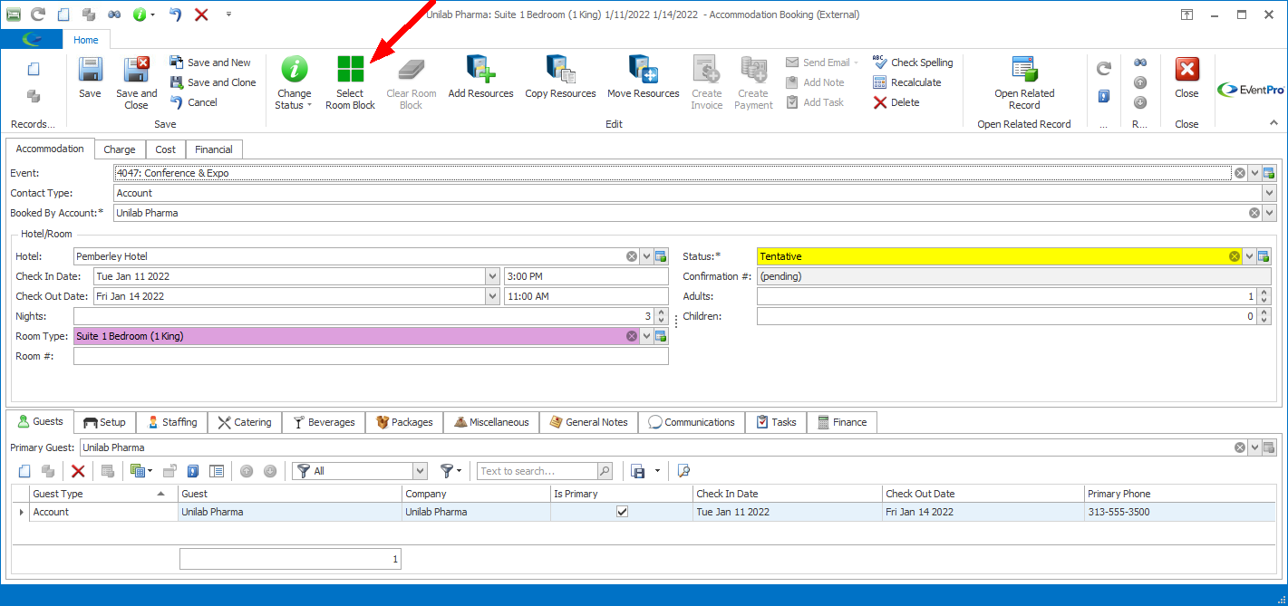Image resolution: width=1288 pixels, height=606 pixels.
Task: Click the refresh arrow in the ribbon right side
Action: [x=1103, y=68]
